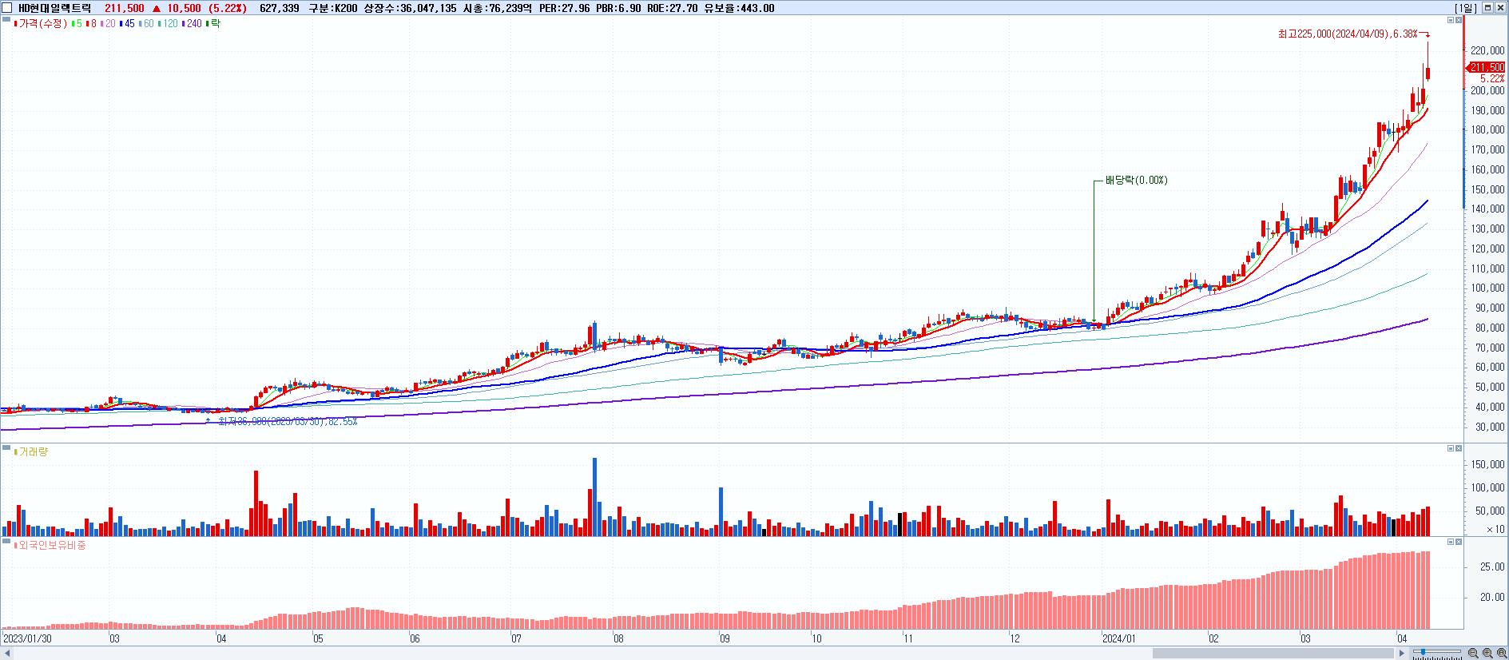1509x660 pixels.
Task: Click the tallest blue volume bar in August
Action: 594,496
